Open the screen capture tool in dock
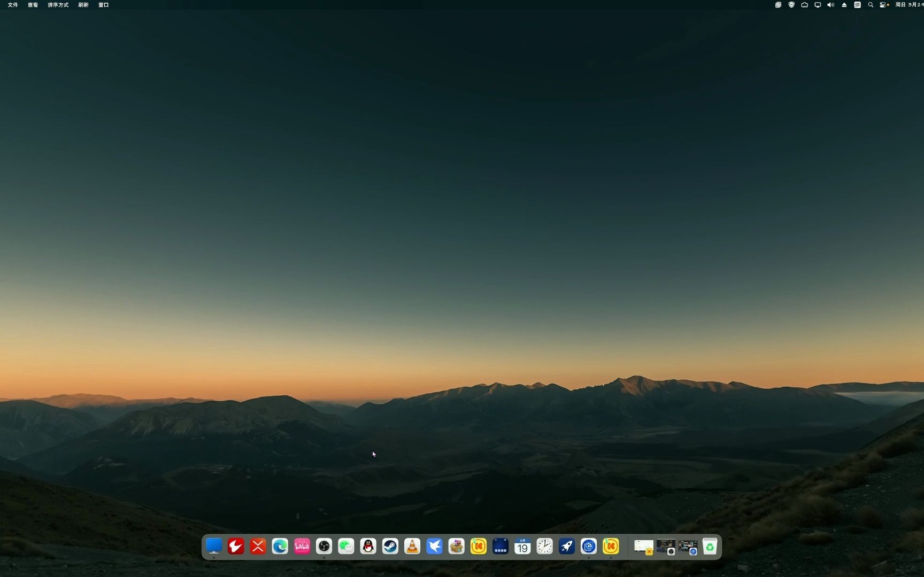The width and height of the screenshot is (924, 577). click(x=588, y=547)
